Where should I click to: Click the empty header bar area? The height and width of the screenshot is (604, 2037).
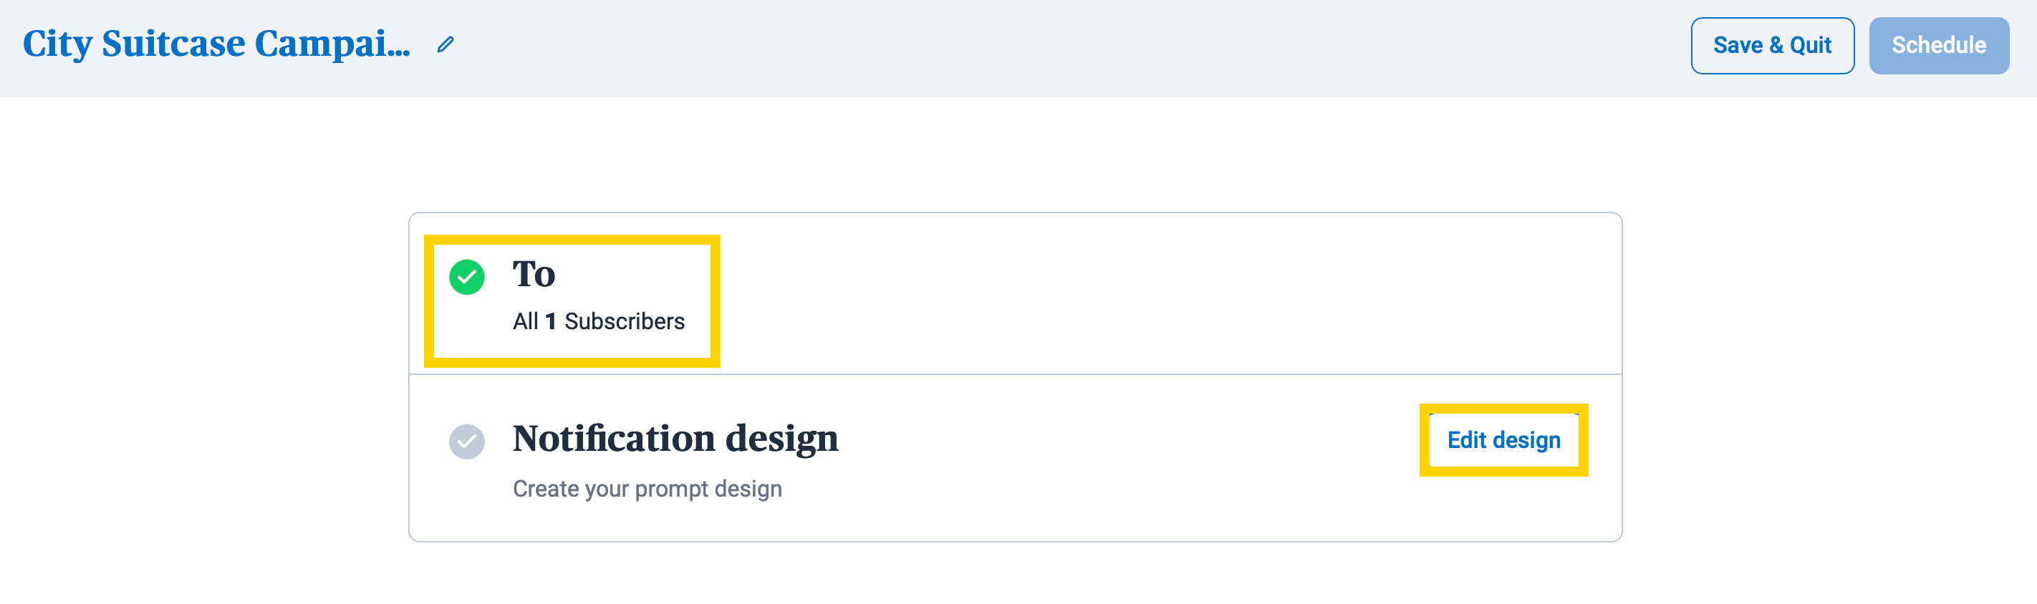point(1028,47)
